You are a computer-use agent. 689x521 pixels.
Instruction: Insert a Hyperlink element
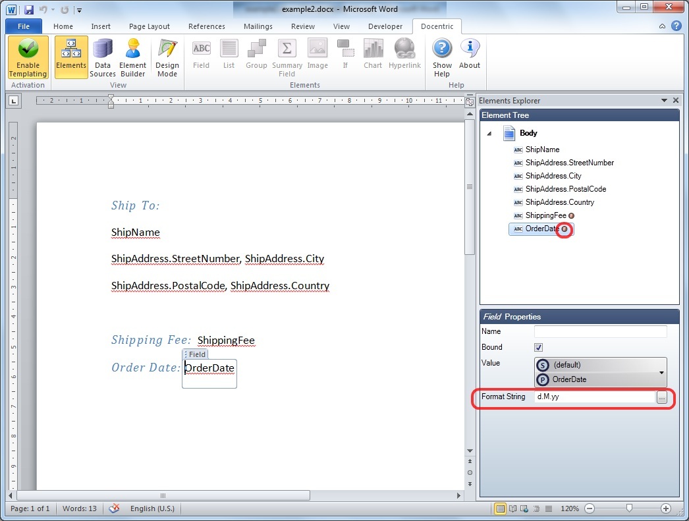tap(404, 54)
